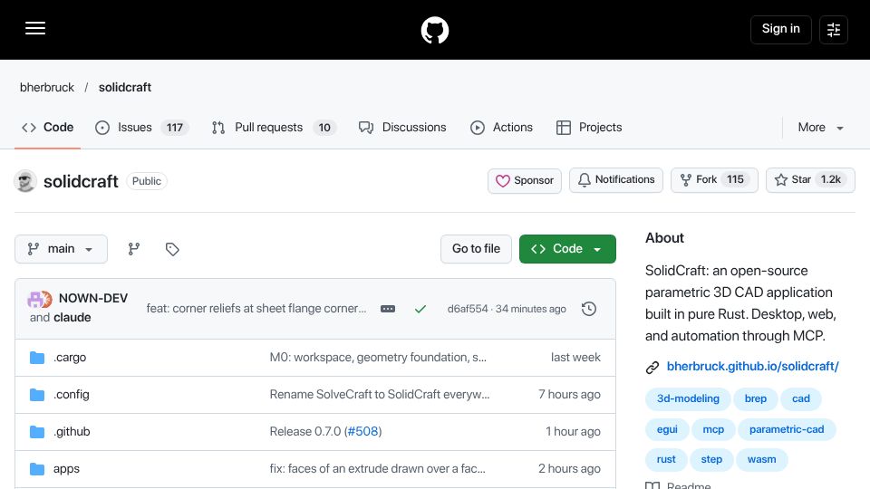The width and height of the screenshot is (870, 489).
Task: Select the parametric-cad topic tag
Action: point(787,429)
